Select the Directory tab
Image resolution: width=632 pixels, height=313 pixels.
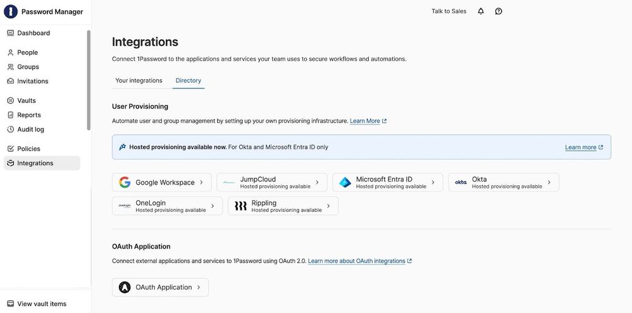(189, 81)
